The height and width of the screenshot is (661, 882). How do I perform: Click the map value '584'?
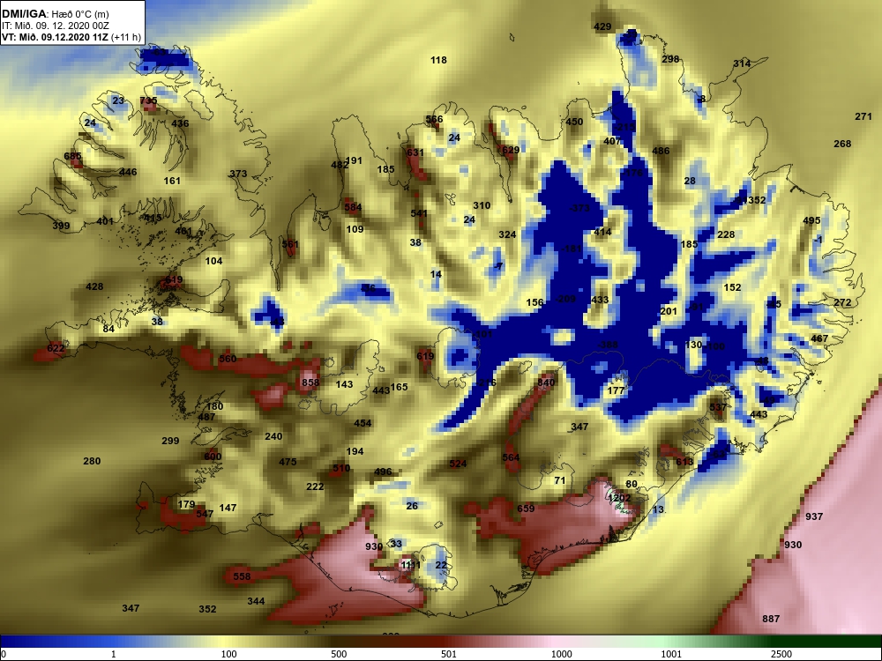[353, 207]
